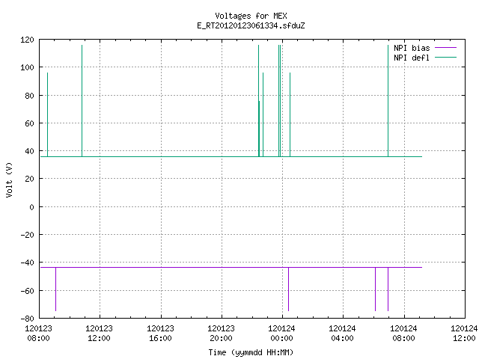This screenshot has width=479, height=359.
Task: Click the green spike before 120123 12:00
Action: [x=82, y=101]
